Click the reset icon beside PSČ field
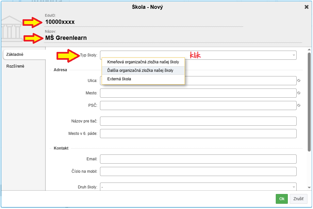This screenshot has width=313, height=209. click(x=299, y=105)
